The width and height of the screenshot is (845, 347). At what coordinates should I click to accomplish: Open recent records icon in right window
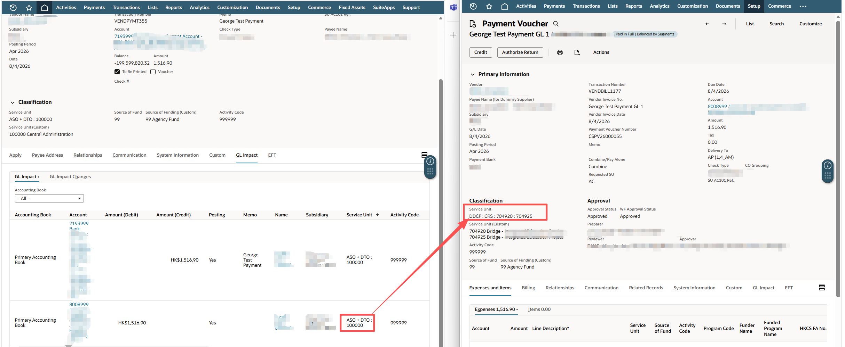(x=473, y=6)
